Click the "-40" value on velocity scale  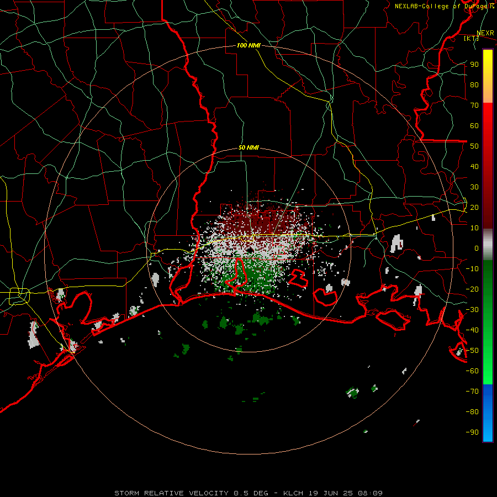tap(472, 330)
